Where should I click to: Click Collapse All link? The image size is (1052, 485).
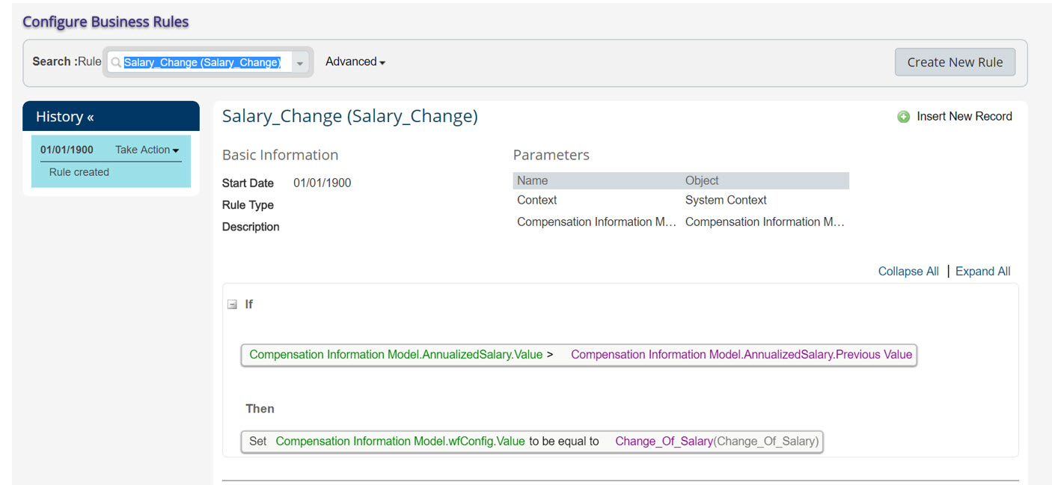click(908, 272)
